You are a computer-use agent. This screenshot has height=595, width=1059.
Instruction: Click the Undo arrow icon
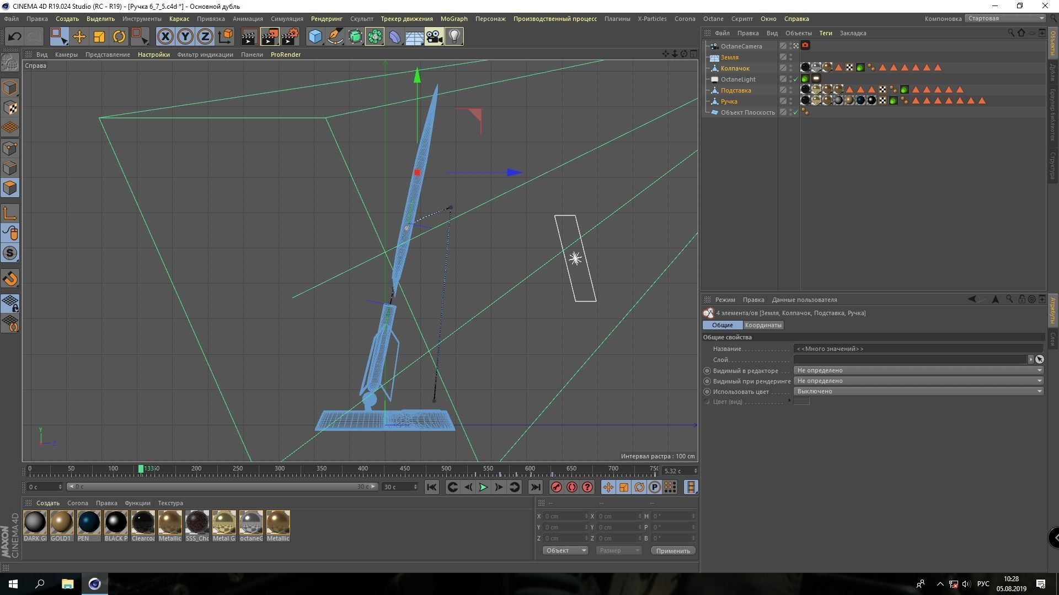click(x=14, y=37)
